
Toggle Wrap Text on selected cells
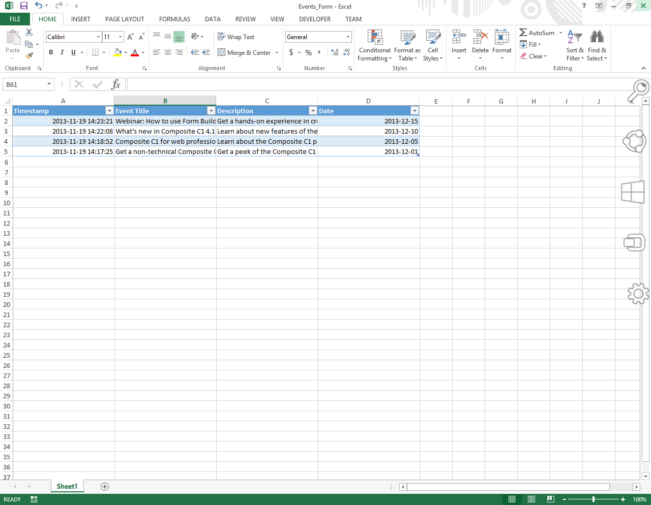[236, 37]
